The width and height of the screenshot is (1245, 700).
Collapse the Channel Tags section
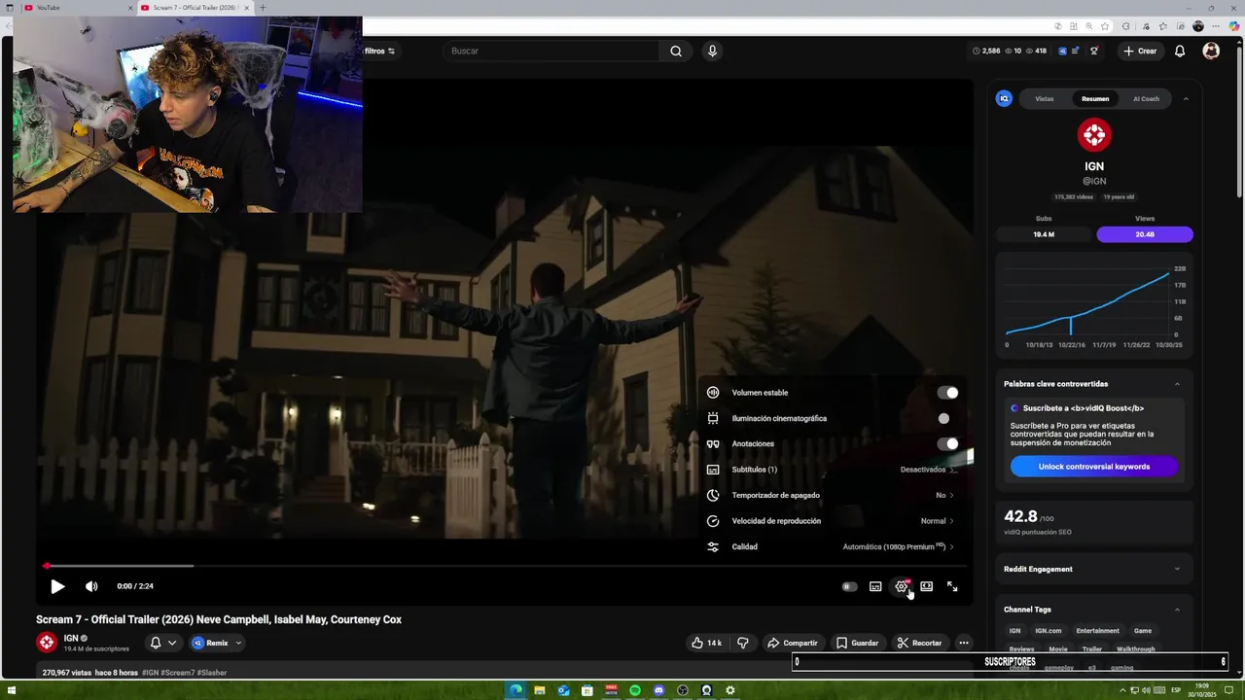[1177, 610]
